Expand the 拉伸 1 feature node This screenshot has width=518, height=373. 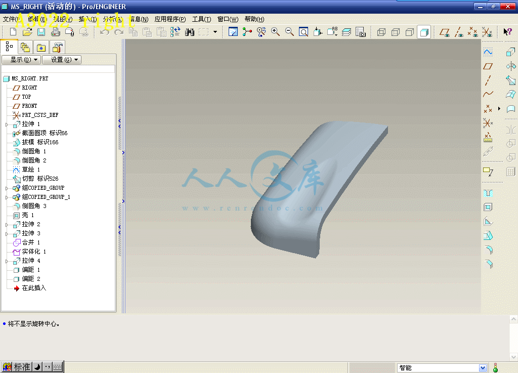pos(7,125)
